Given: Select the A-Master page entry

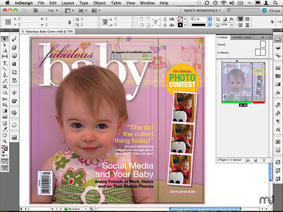Looking at the screenshot, I should click(223, 53).
